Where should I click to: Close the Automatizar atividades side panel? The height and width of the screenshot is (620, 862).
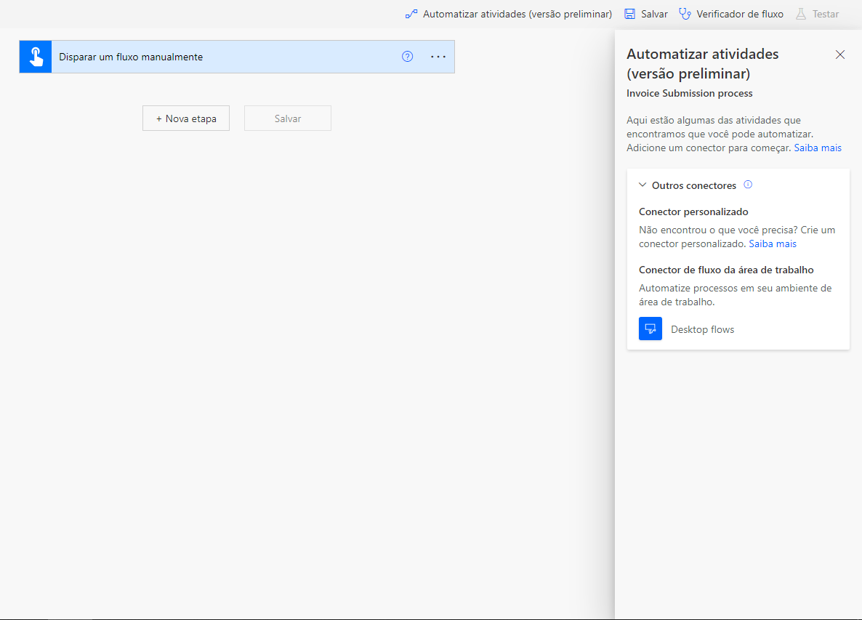(840, 55)
